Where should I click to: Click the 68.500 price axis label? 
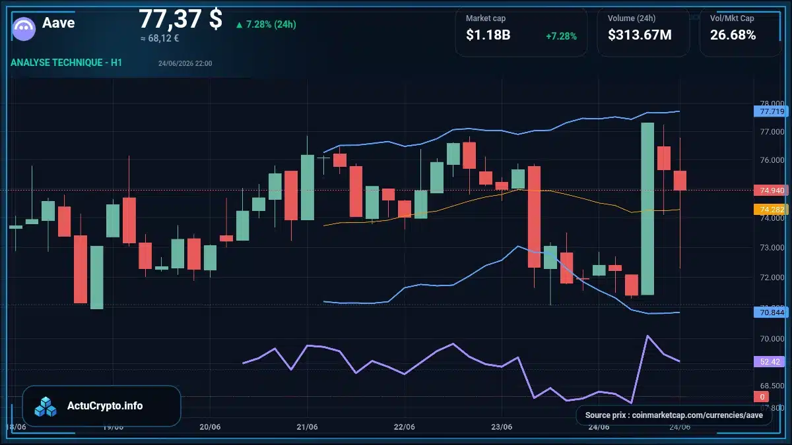click(772, 386)
